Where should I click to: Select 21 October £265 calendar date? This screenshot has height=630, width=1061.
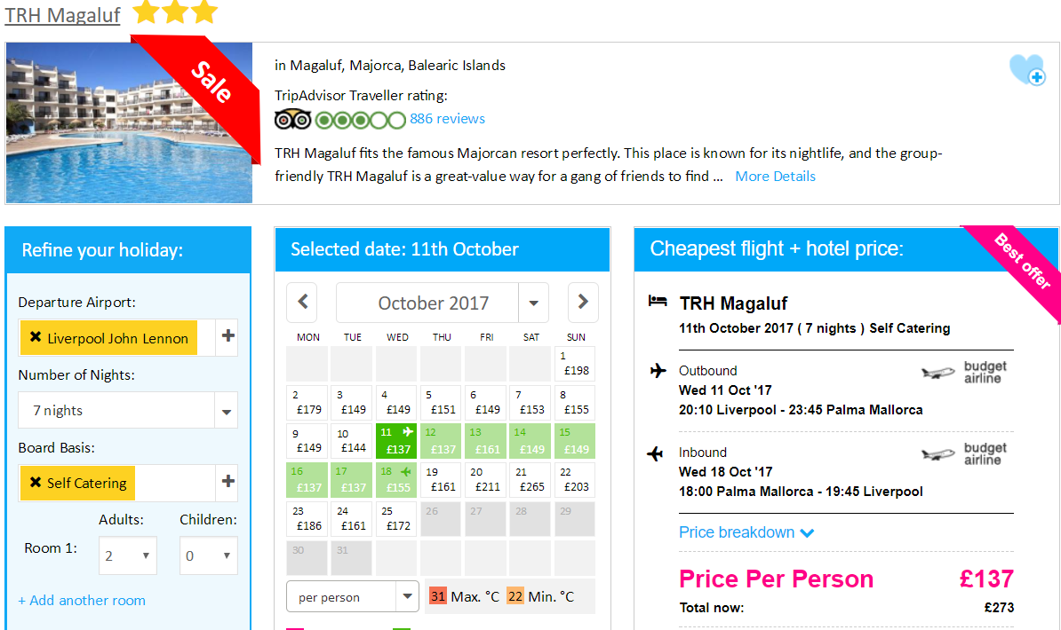pyautogui.click(x=530, y=479)
